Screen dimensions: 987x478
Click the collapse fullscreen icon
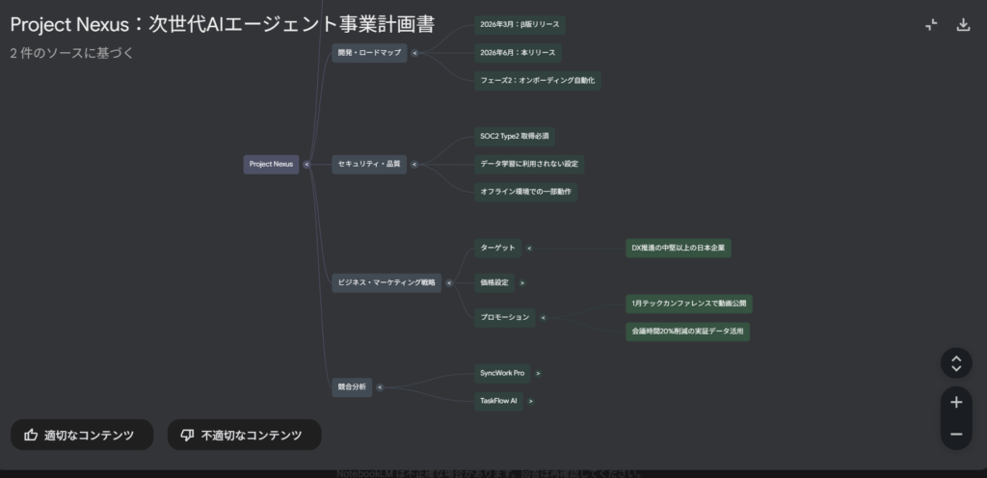(x=931, y=25)
